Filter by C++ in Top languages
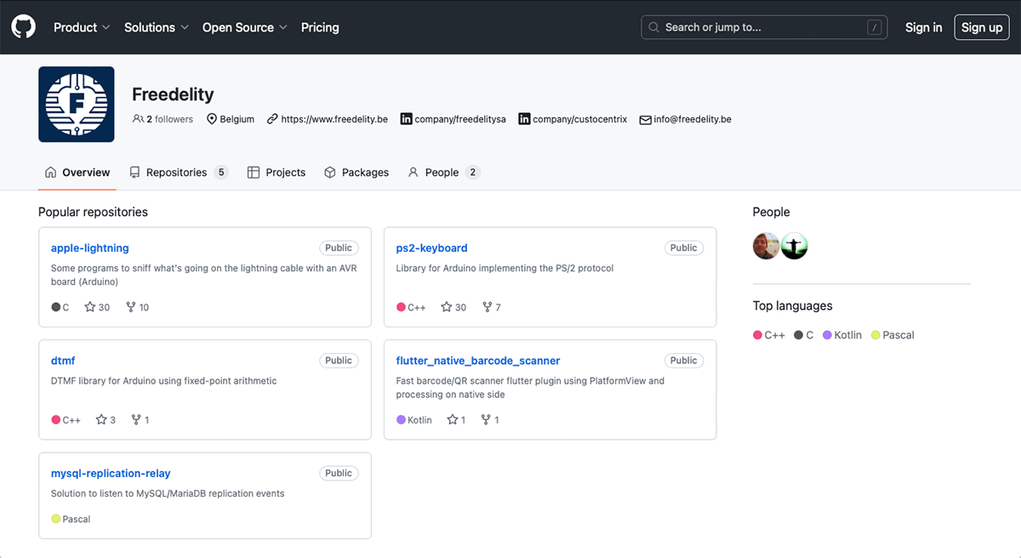This screenshot has height=558, width=1021. pos(769,335)
